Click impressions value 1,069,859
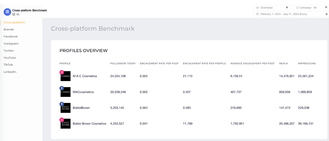The image size is (329, 141). point(305,92)
